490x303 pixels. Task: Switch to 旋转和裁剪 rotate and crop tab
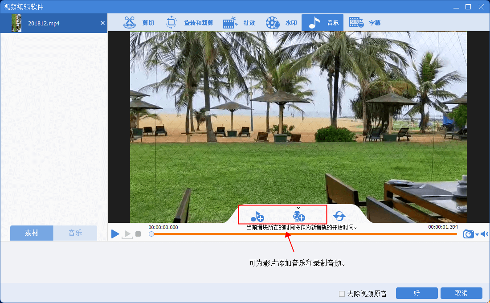189,23
